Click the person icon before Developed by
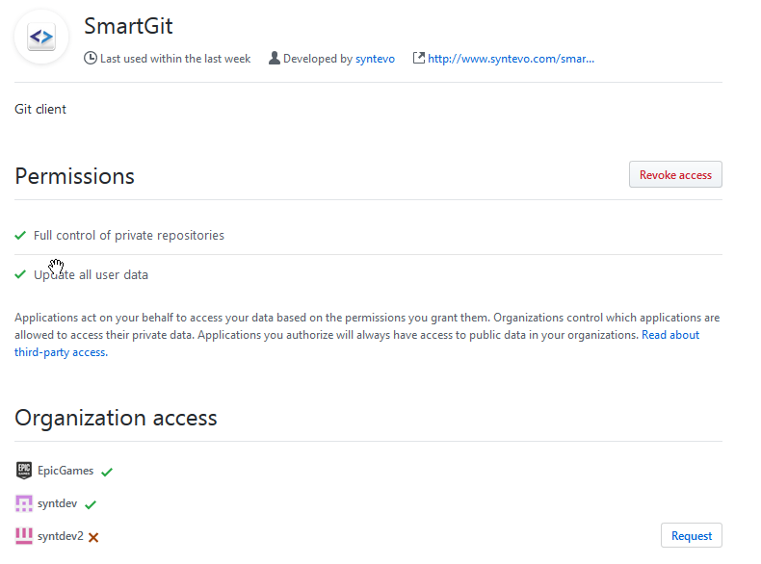This screenshot has height=564, width=761. click(x=275, y=59)
